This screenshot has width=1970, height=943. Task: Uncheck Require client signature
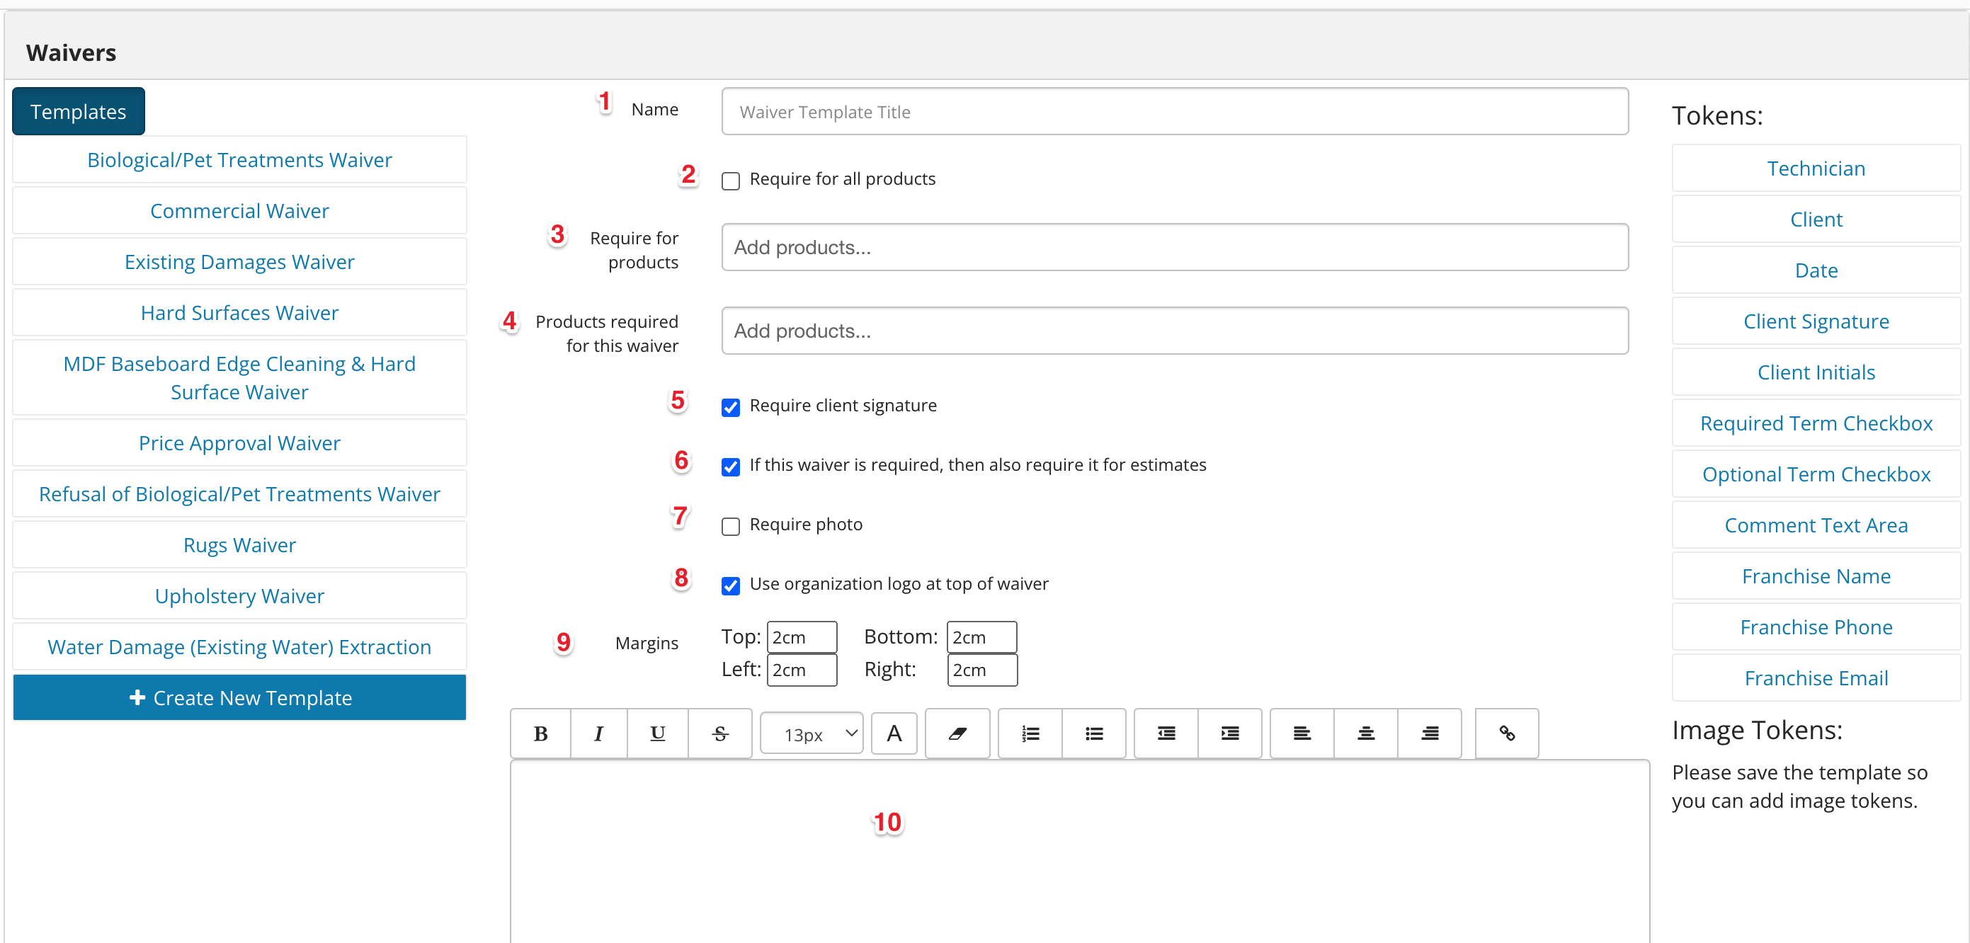730,407
